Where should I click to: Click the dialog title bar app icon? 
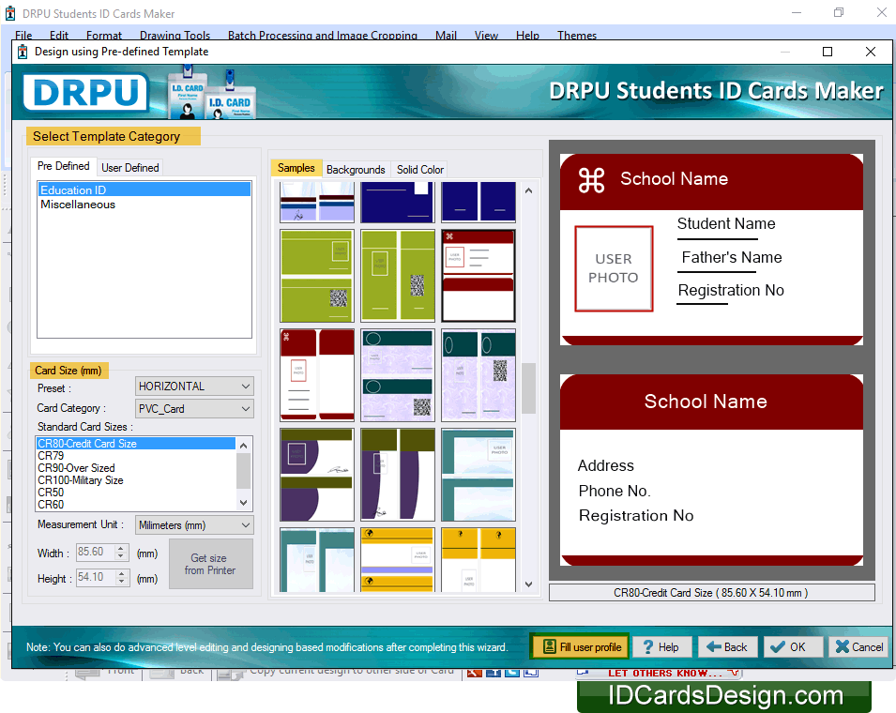tap(23, 52)
